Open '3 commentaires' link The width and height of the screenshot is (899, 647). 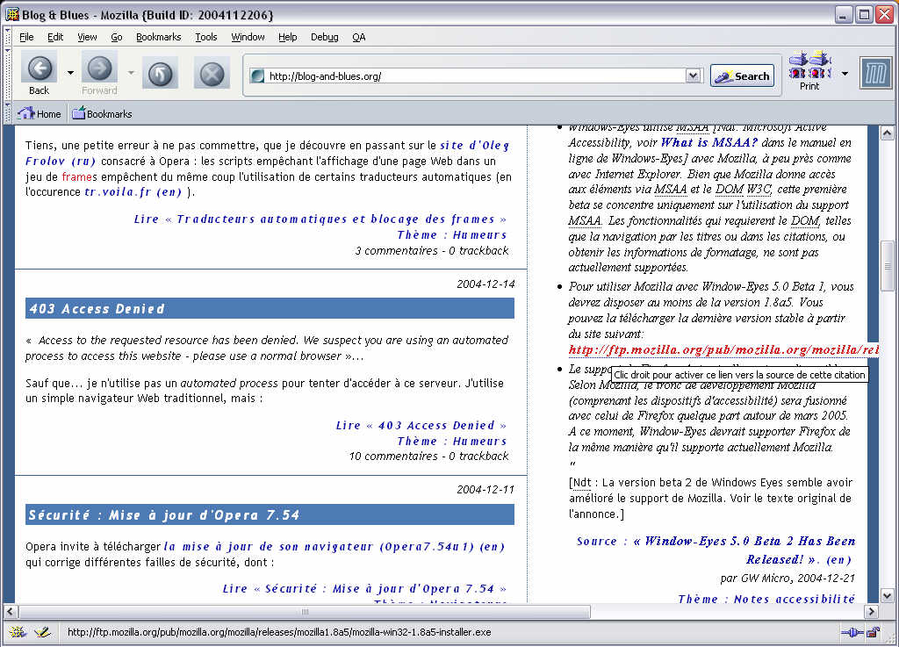coord(396,250)
